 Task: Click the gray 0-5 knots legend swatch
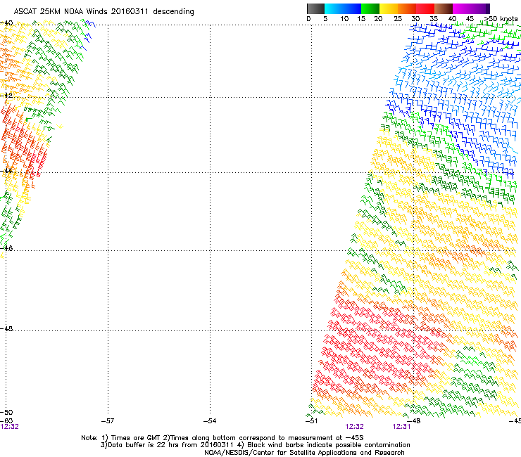pyautogui.click(x=315, y=8)
